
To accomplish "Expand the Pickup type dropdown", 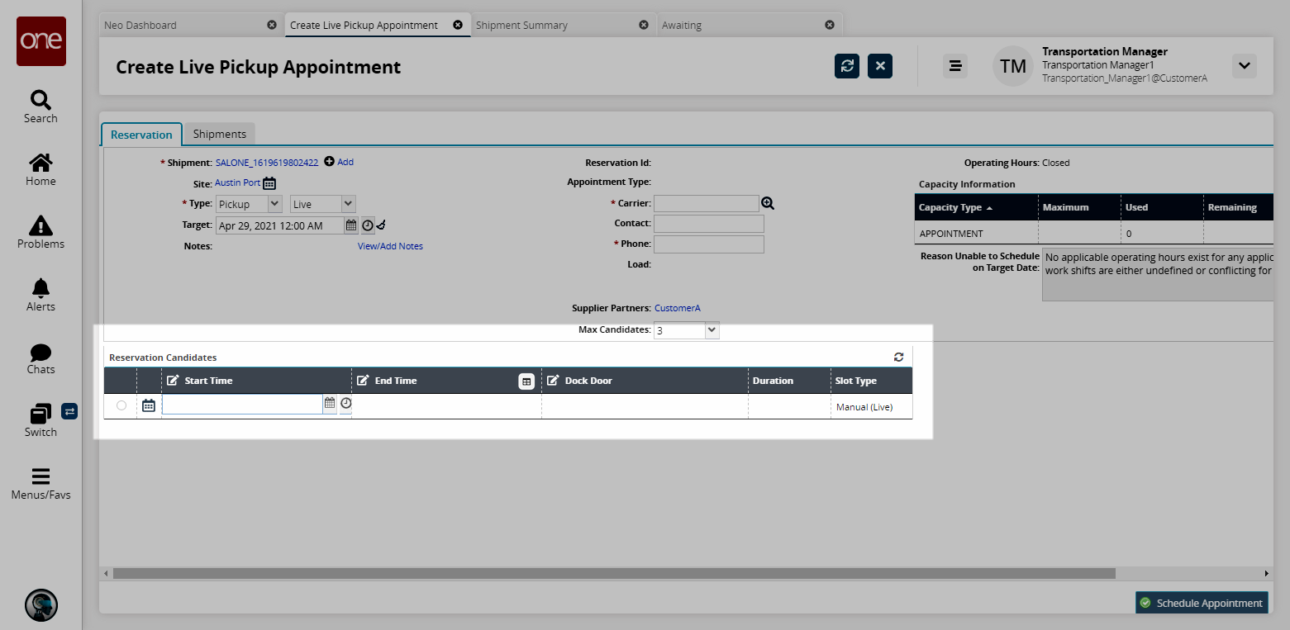I will pos(275,204).
